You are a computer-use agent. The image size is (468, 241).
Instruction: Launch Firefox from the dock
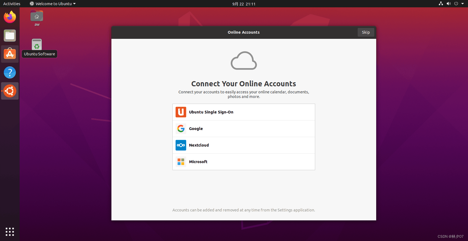coord(10,17)
